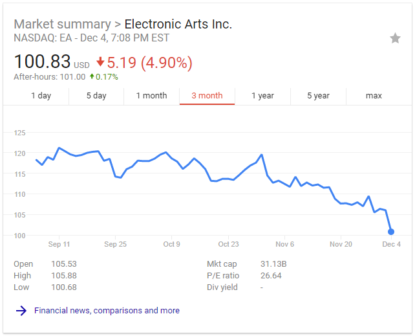
Task: Click the Mkt cap value 31.13B
Action: (x=273, y=263)
